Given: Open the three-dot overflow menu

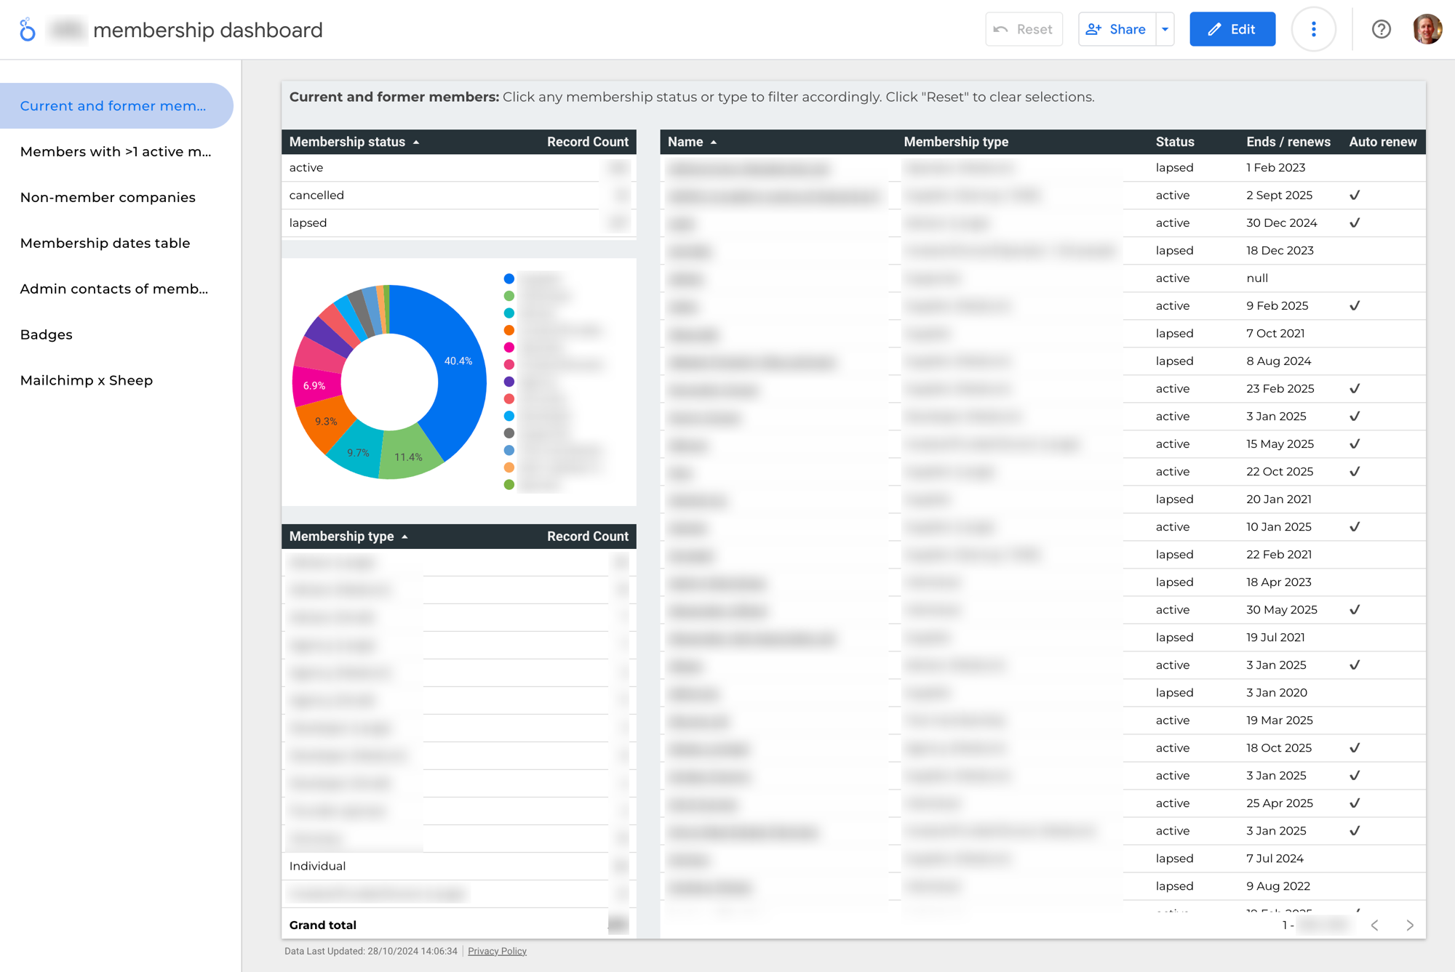Looking at the screenshot, I should (x=1313, y=29).
